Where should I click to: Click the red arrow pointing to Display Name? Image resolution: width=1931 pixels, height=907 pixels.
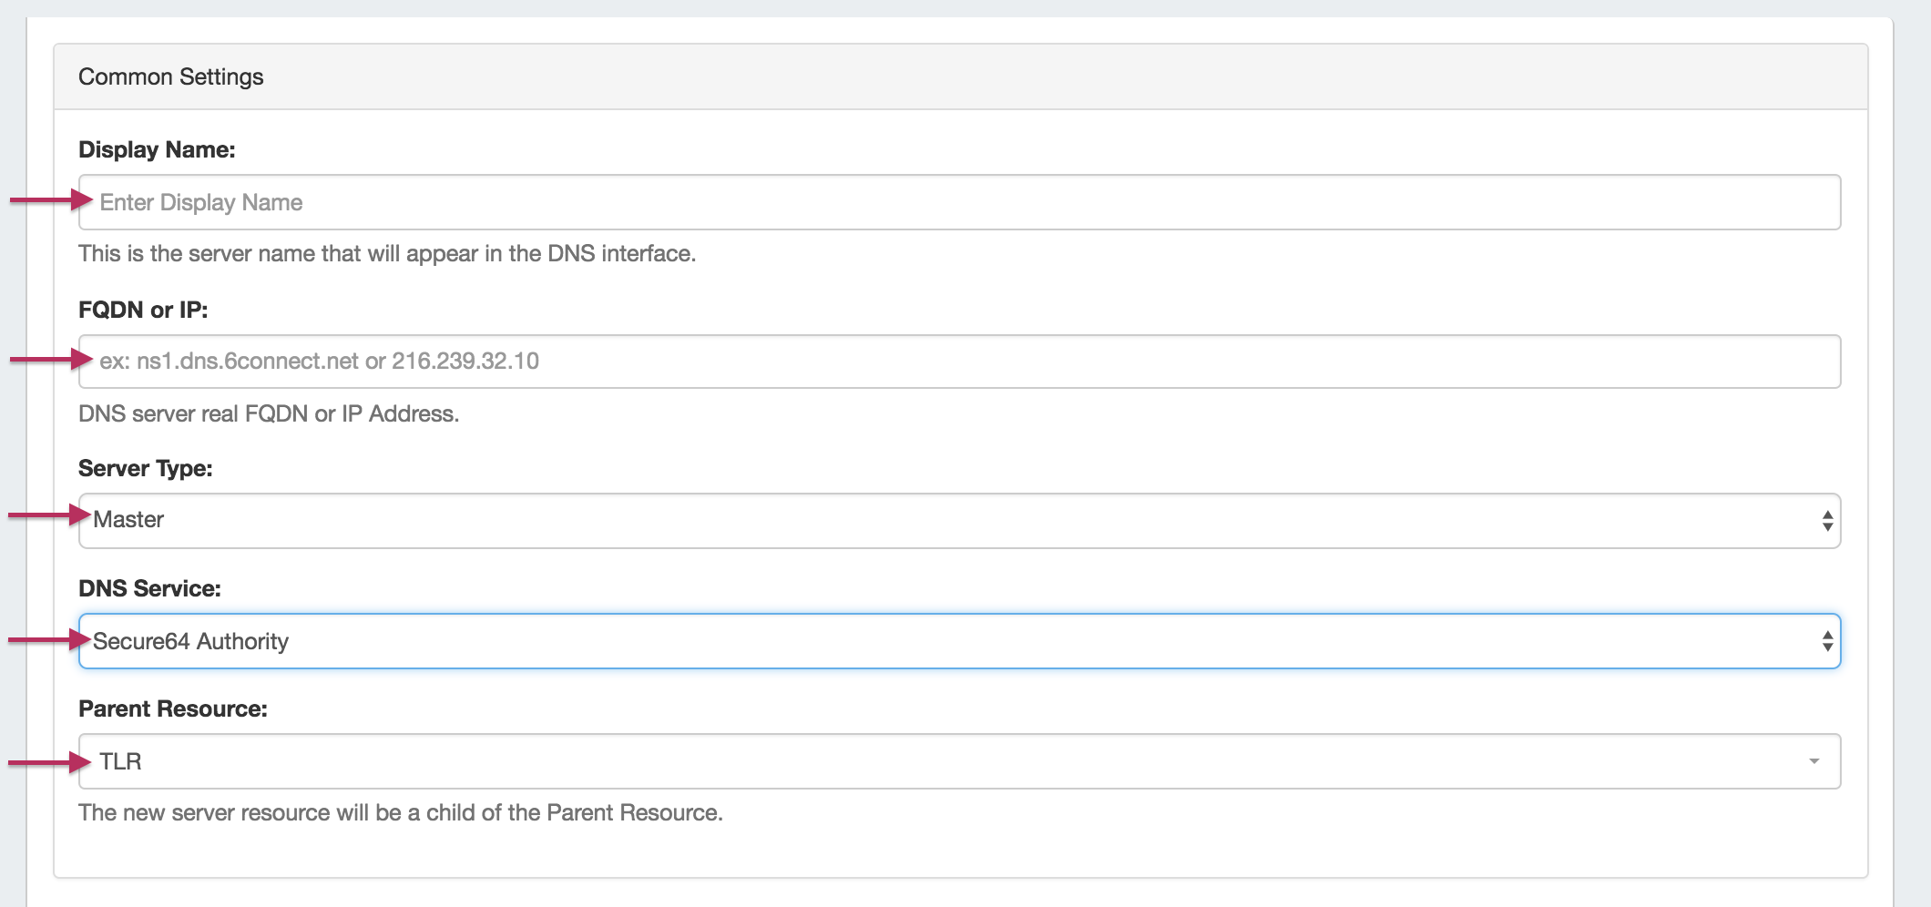50,199
